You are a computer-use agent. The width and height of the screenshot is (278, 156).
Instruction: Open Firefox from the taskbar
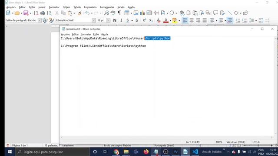click(146, 152)
